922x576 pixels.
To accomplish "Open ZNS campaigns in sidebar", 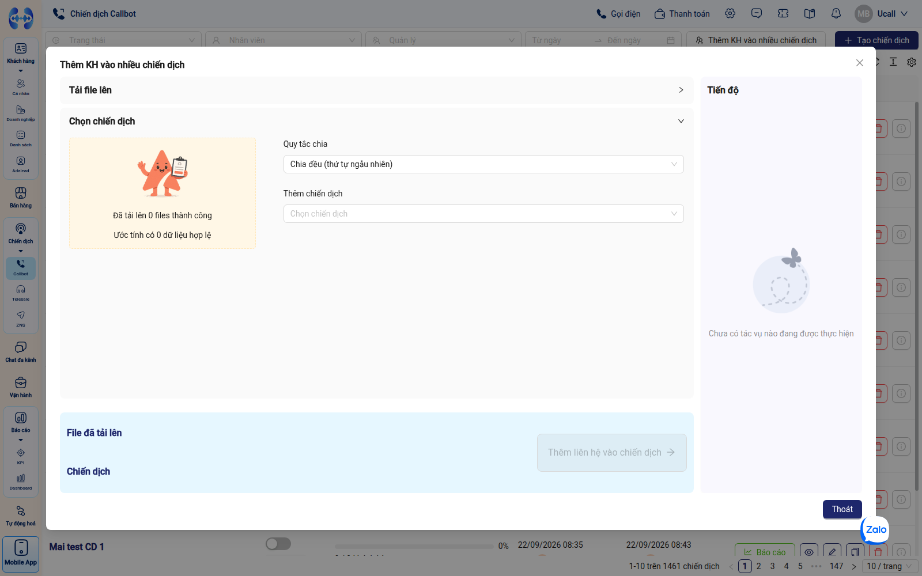I will coord(21,319).
